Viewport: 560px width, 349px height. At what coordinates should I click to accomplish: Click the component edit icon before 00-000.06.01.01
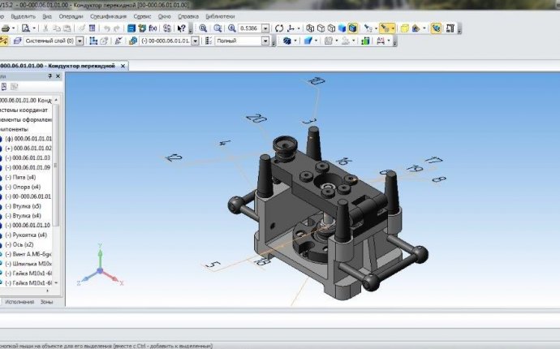click(x=133, y=41)
